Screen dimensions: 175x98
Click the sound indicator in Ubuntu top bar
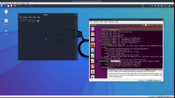pyautogui.click(x=152, y=25)
